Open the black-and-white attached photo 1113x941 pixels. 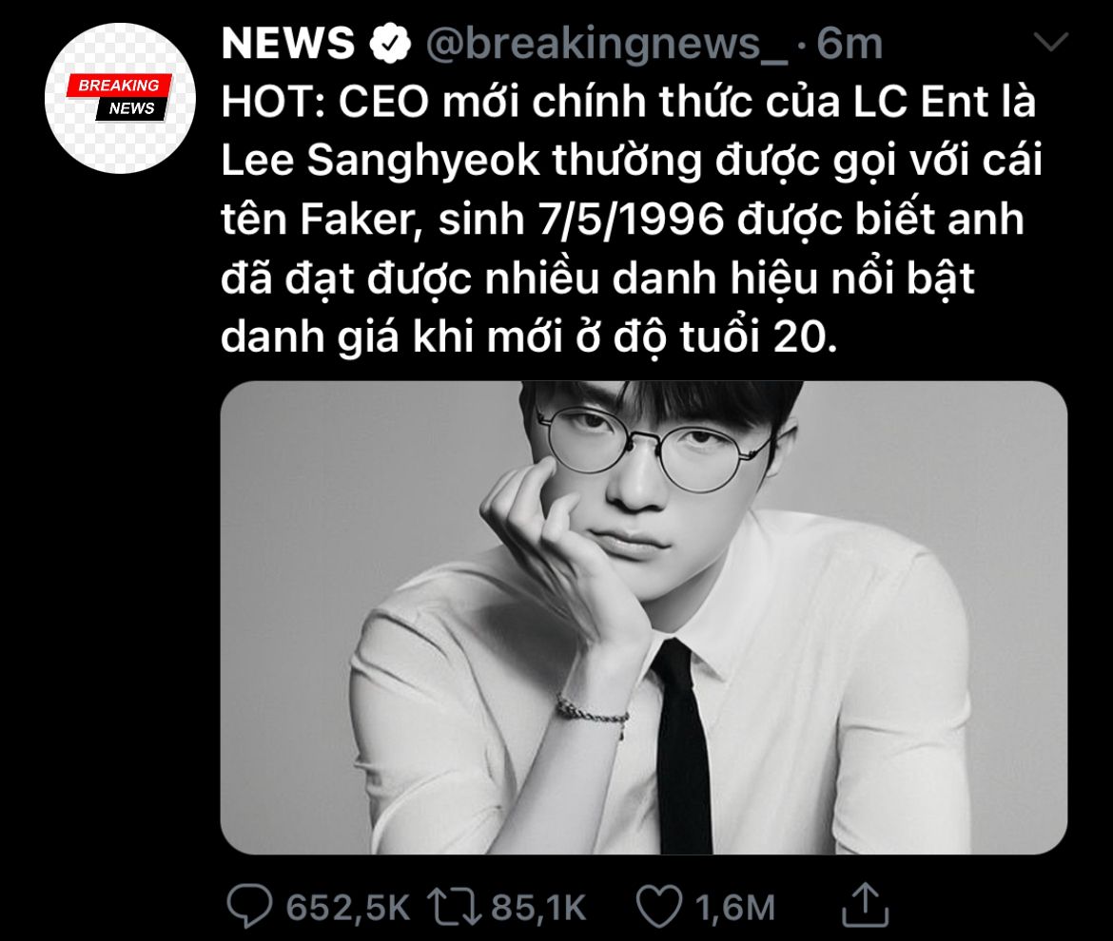point(644,618)
